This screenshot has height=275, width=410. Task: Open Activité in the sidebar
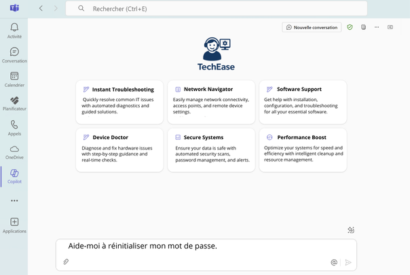coord(14,31)
